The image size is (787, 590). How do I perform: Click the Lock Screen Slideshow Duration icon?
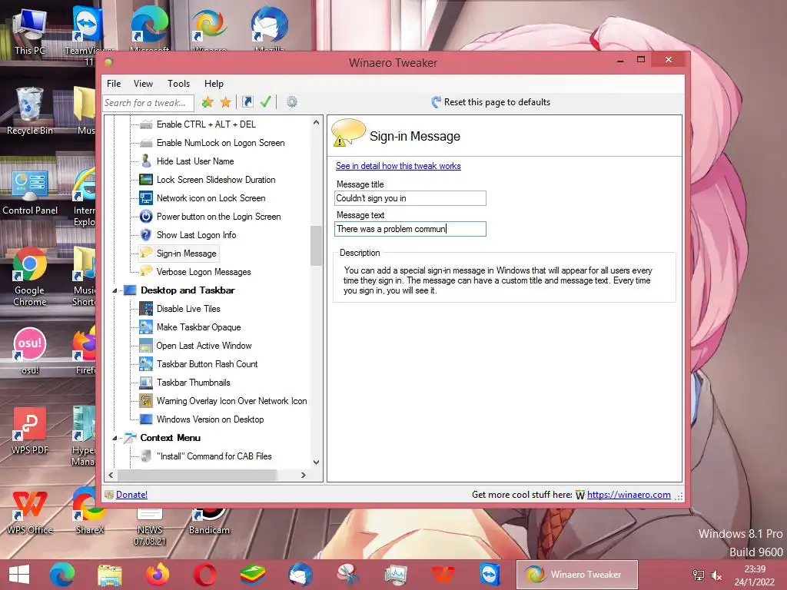[x=146, y=180]
